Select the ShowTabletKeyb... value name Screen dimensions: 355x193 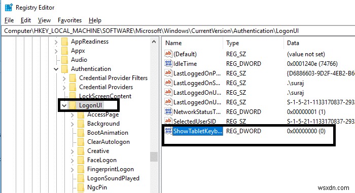[x=198, y=131]
